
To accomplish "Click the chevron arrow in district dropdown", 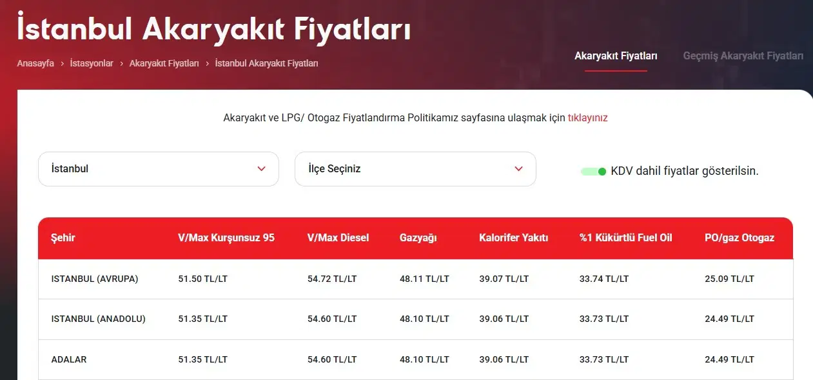I will click(518, 169).
